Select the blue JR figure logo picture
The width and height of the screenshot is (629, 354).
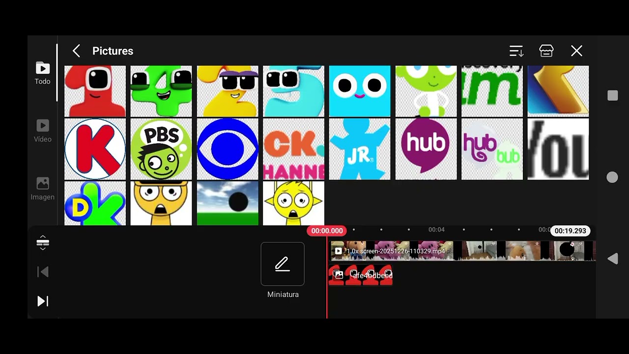pyautogui.click(x=360, y=149)
